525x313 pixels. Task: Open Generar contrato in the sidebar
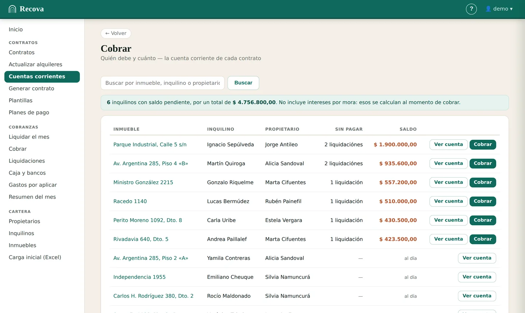42,88
